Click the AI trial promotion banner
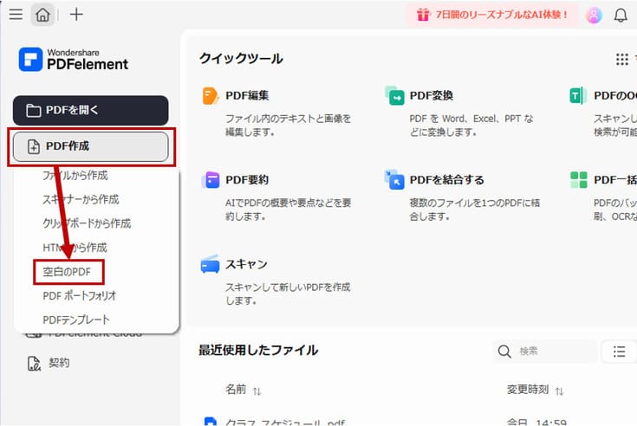This screenshot has height=426, width=637. [x=492, y=15]
